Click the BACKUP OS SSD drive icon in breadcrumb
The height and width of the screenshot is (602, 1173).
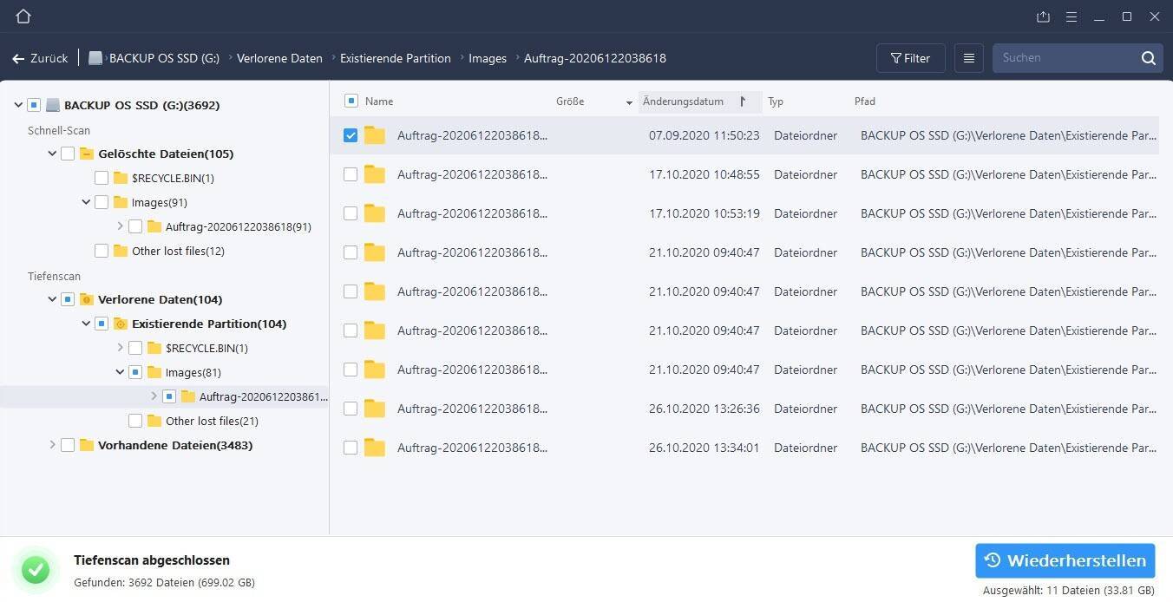coord(95,58)
